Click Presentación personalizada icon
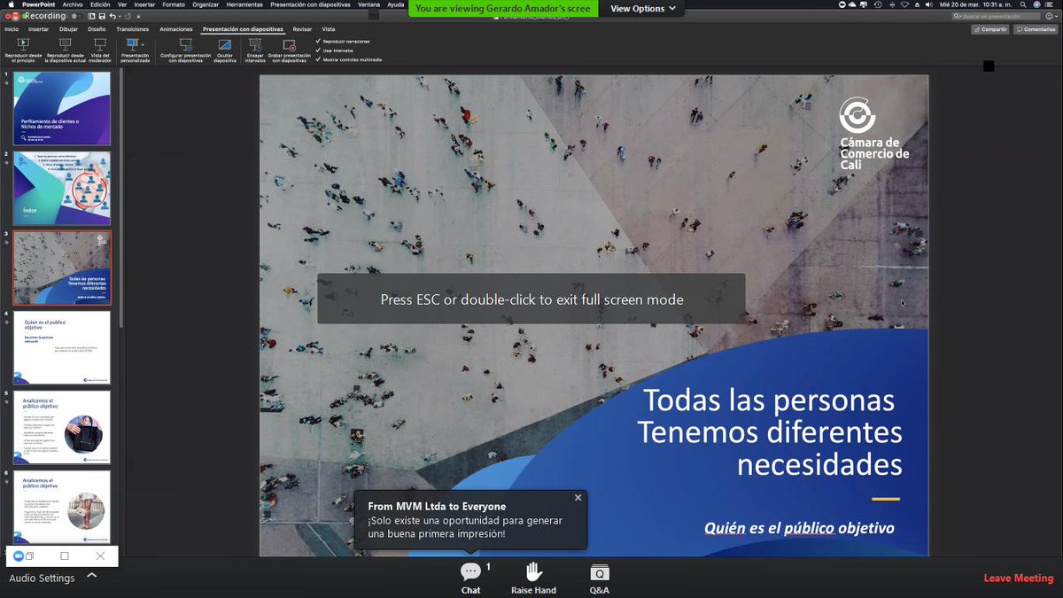Screen dimensions: 1063x598 tap(132, 44)
